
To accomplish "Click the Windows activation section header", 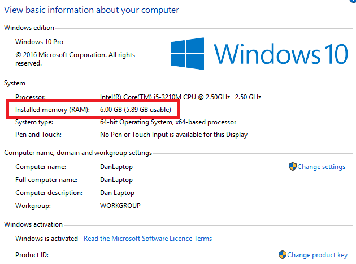I will point(33,224).
